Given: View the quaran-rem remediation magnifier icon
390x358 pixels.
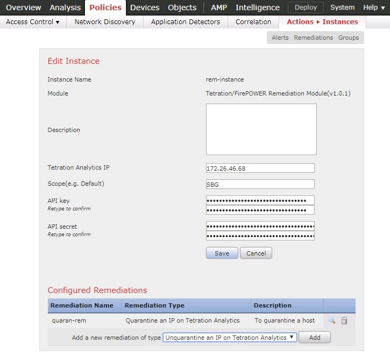Looking at the screenshot, I should [x=331, y=320].
